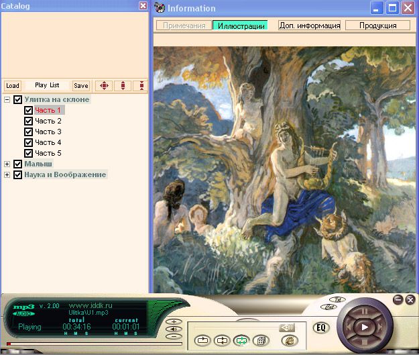Click the Load playlist button
419x355 pixels.
[x=12, y=86]
